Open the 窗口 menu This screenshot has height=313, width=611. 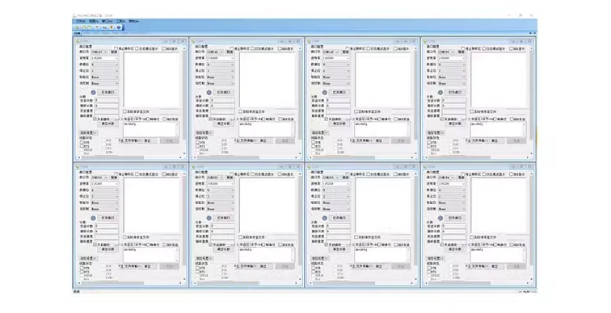pyautogui.click(x=107, y=22)
